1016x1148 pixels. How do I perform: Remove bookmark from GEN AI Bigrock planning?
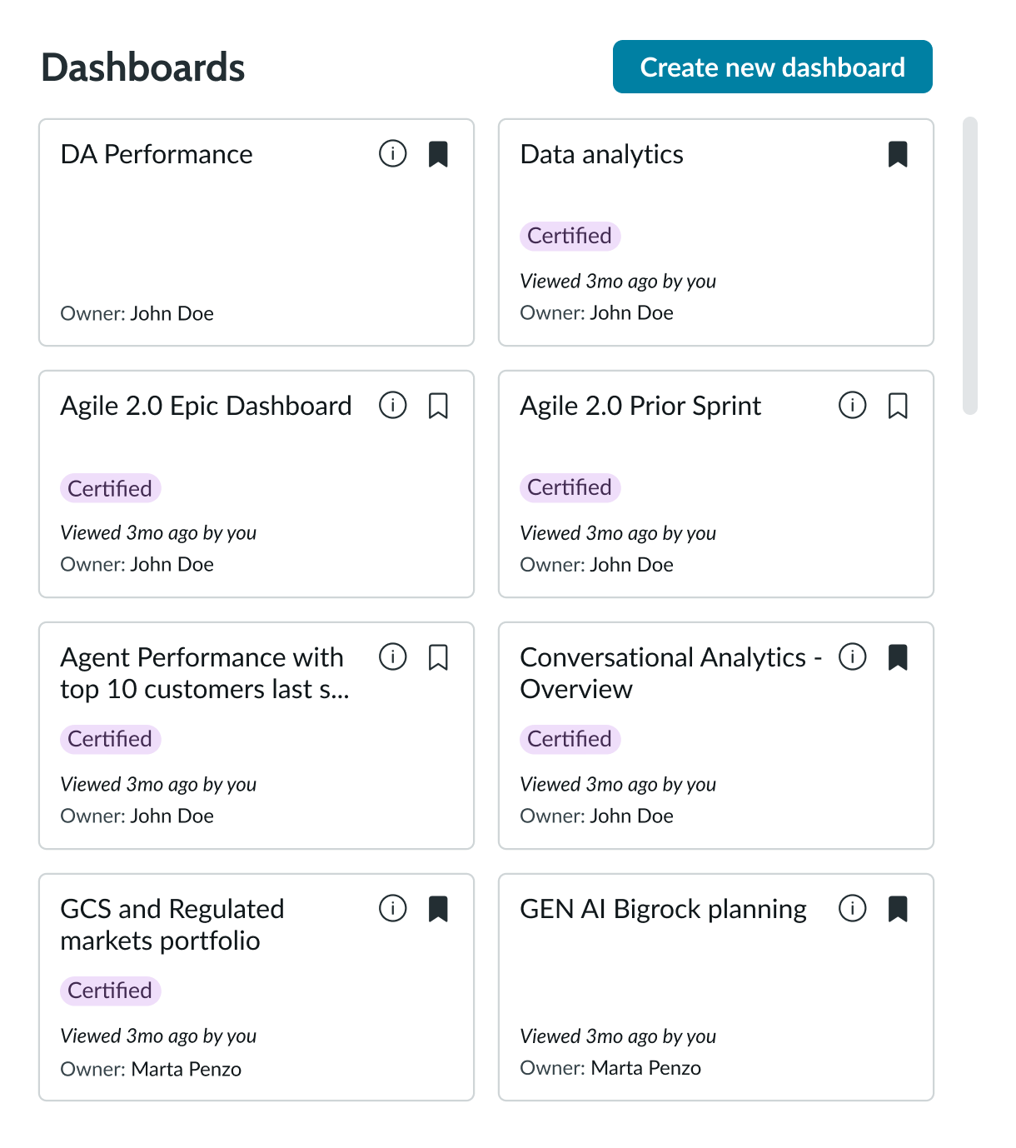point(899,910)
